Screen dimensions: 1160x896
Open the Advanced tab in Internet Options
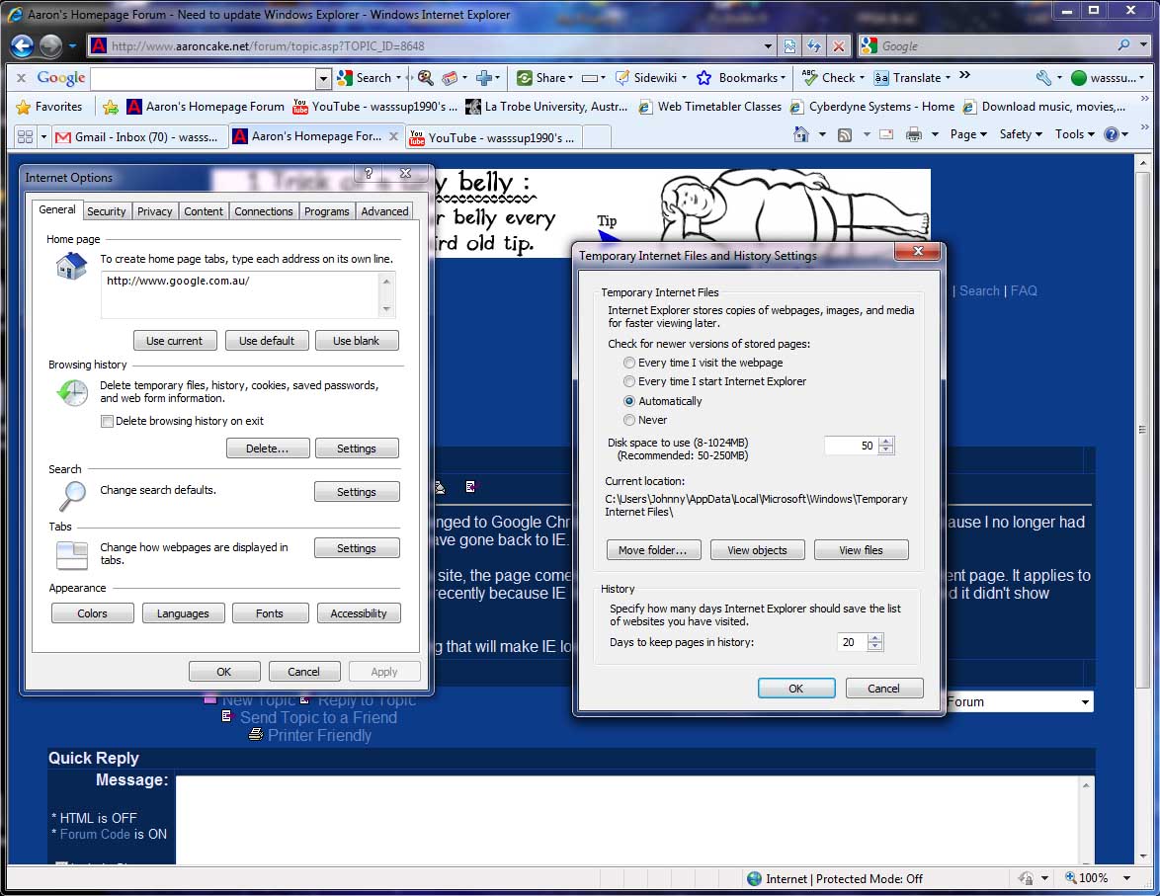[x=384, y=211]
